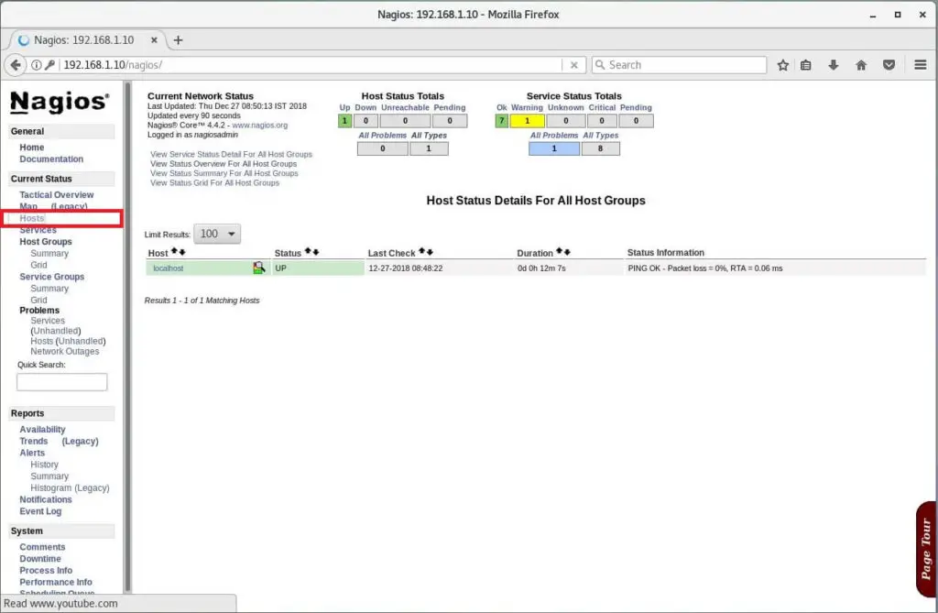Open Comments under System
Image resolution: width=938 pixels, height=613 pixels.
click(42, 547)
